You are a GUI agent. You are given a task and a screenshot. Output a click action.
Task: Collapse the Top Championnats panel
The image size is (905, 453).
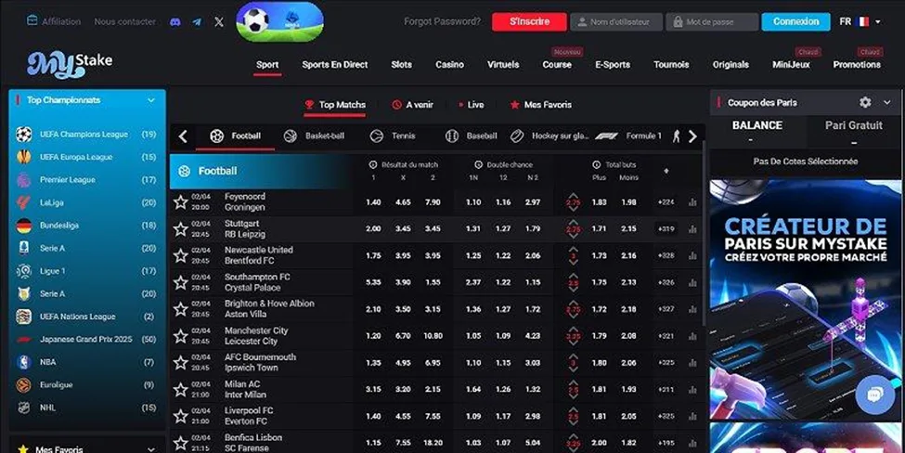[151, 100]
